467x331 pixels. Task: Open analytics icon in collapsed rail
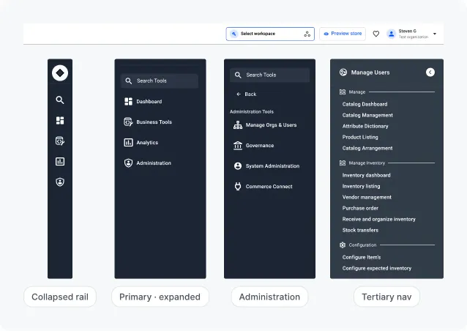coord(60,162)
